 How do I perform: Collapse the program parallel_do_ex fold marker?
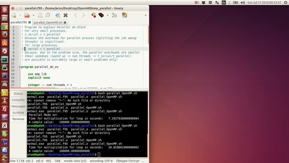coord(19,67)
